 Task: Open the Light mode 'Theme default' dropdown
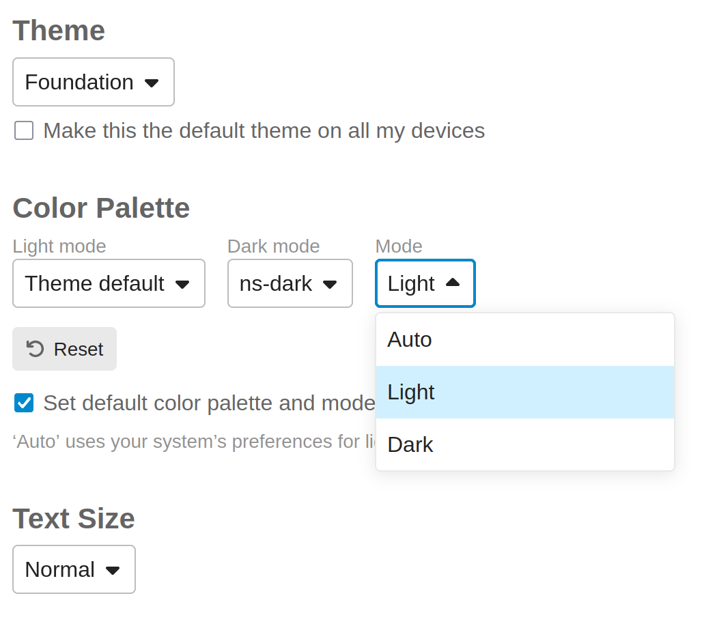(109, 283)
